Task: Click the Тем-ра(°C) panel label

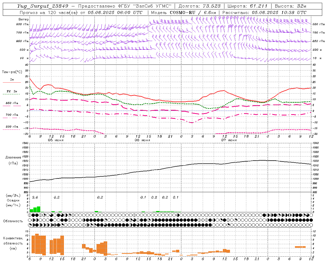Action: pos(12,72)
